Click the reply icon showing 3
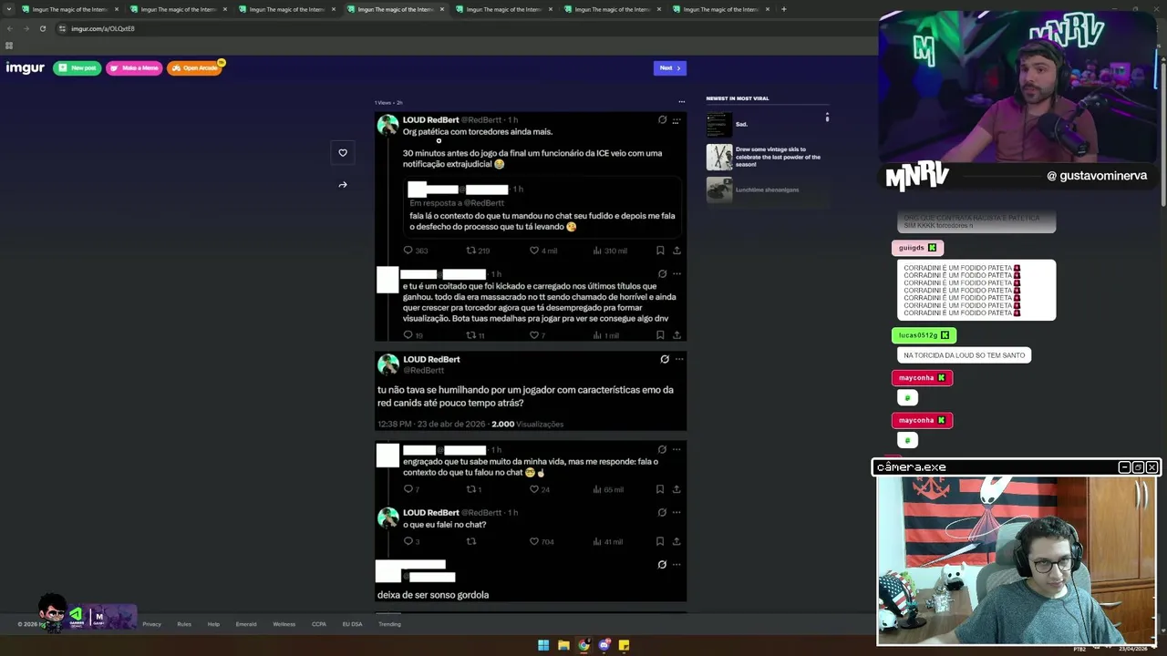The width and height of the screenshot is (1167, 656). (x=408, y=541)
